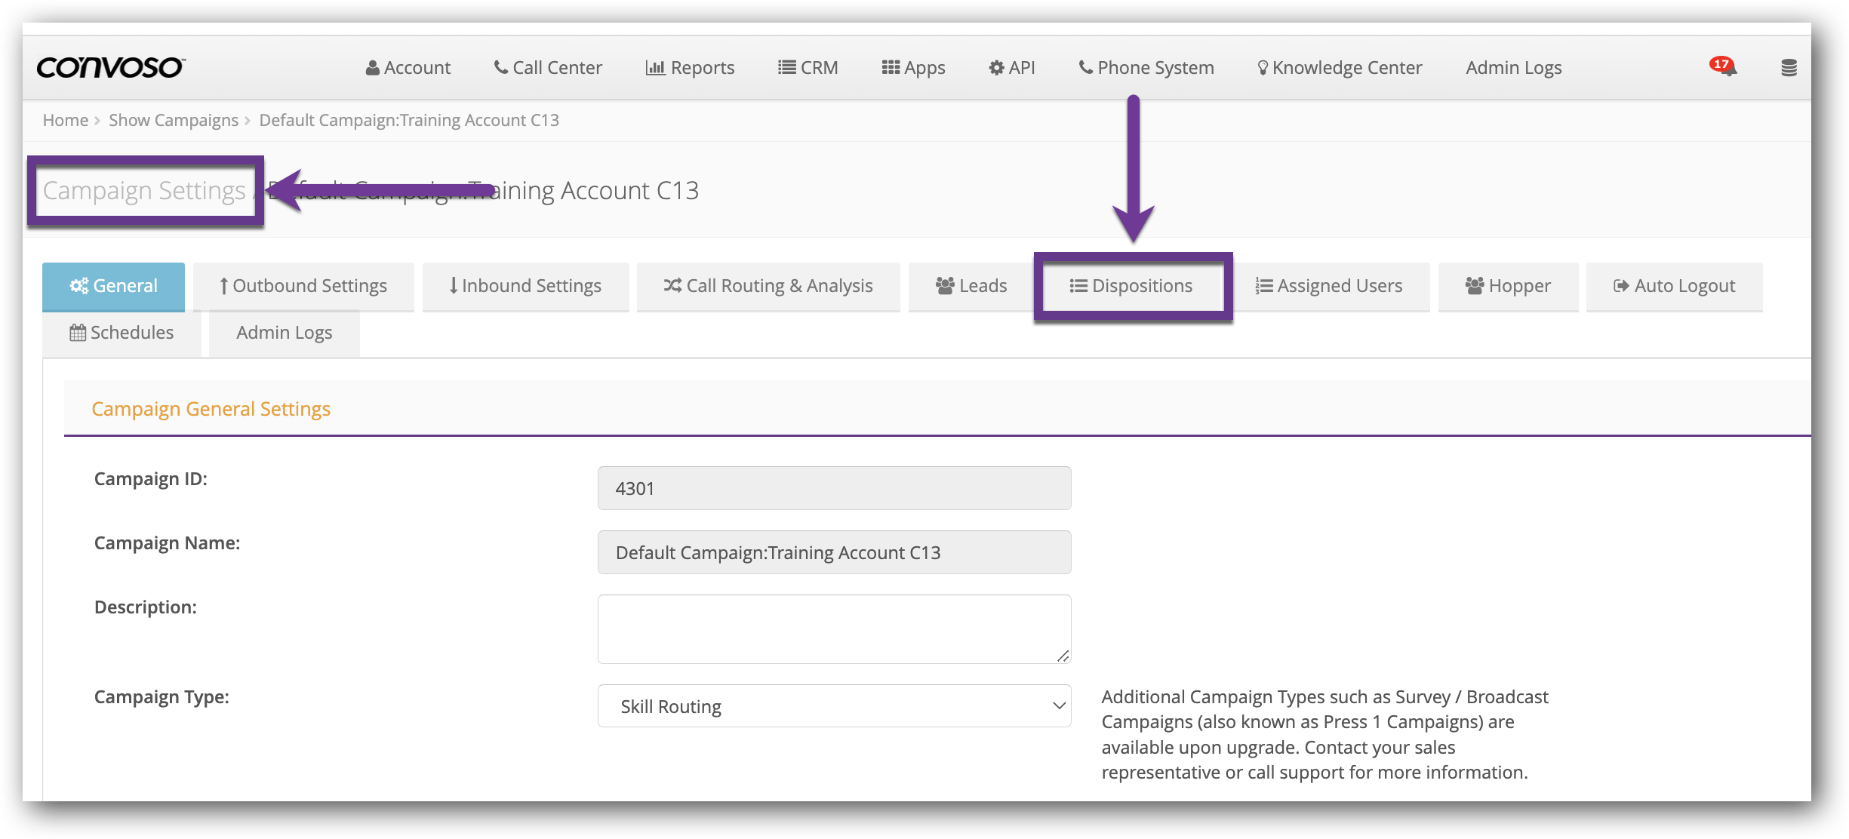
Task: Open the Call Center menu
Action: click(x=548, y=68)
